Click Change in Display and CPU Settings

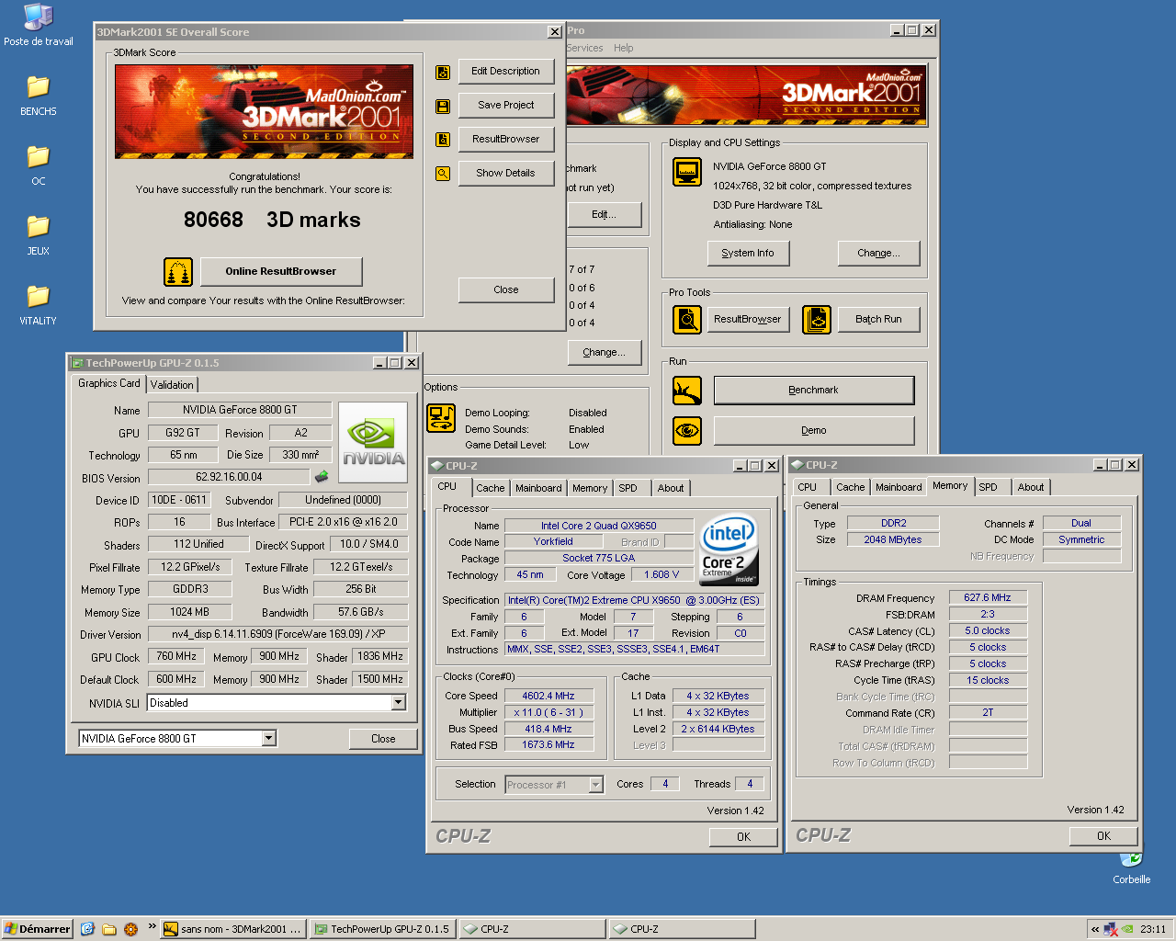[878, 254]
